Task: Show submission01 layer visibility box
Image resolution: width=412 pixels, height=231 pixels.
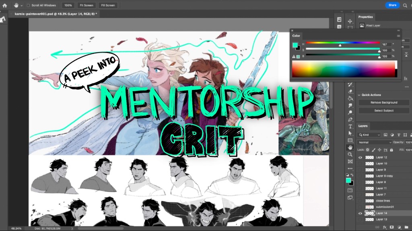Action: click(x=360, y=207)
